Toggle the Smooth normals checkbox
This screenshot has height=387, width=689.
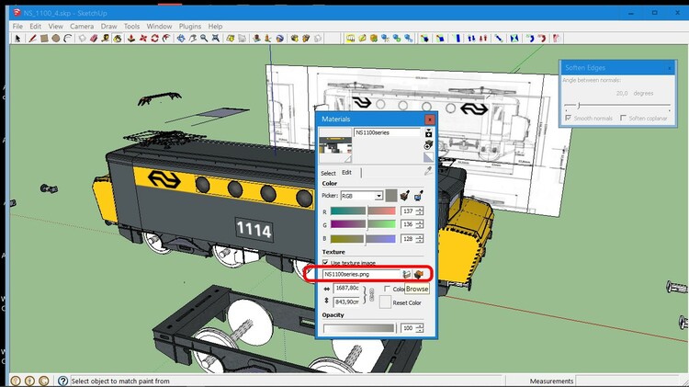pos(568,118)
